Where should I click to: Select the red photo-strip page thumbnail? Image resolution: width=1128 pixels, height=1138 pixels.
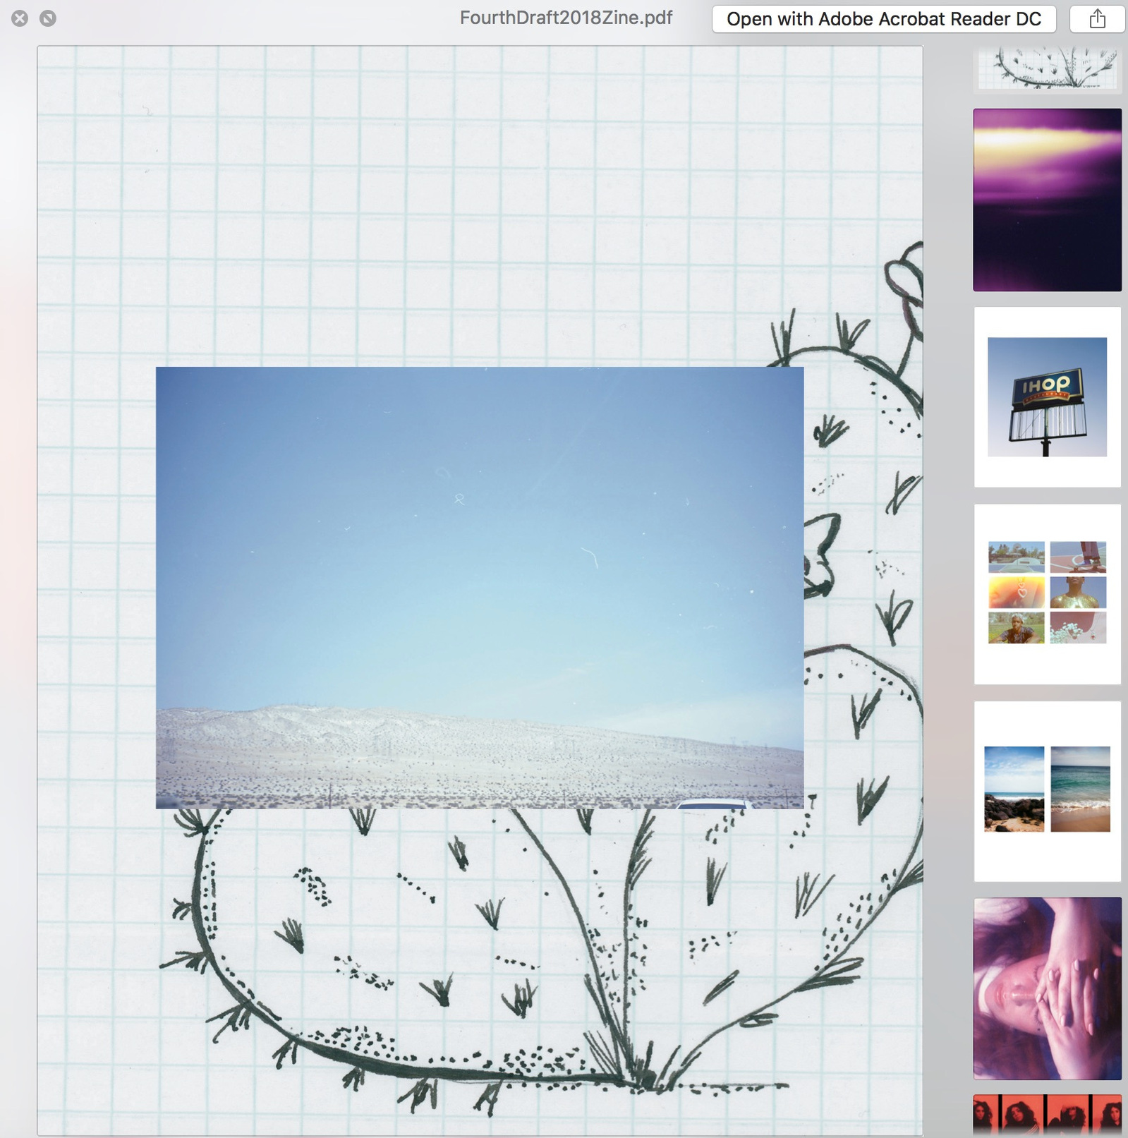(x=1047, y=1115)
